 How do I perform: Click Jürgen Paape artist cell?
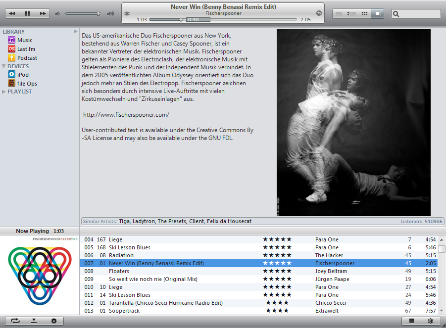tap(332, 279)
